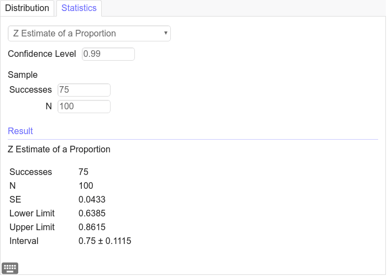
Task: Open the virtual keyboard icon
Action: (x=10, y=268)
